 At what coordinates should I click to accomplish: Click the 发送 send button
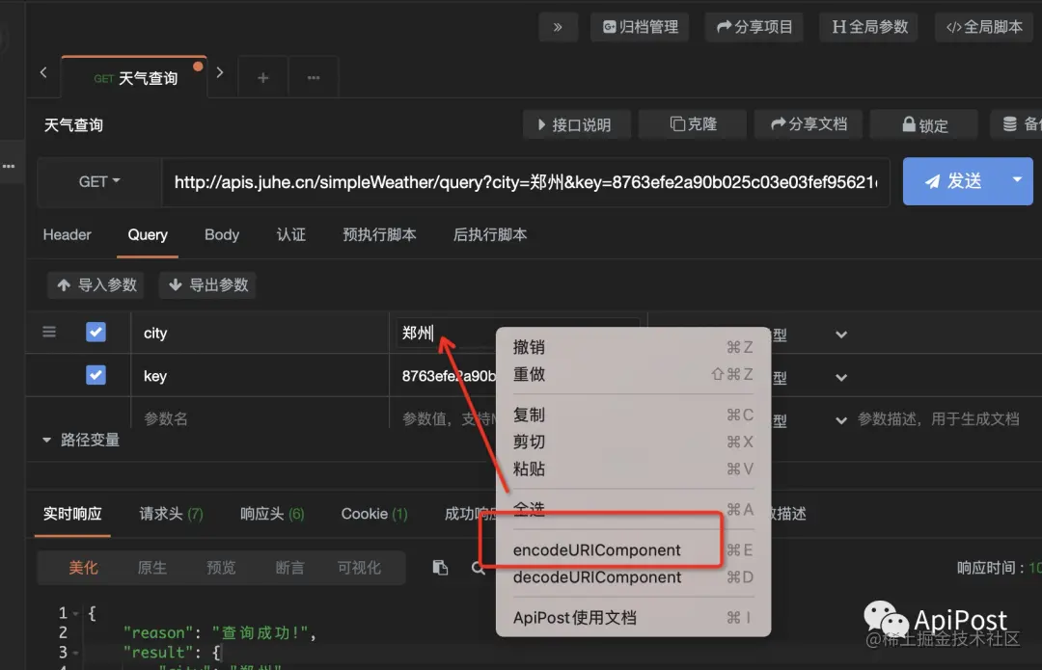tap(953, 180)
